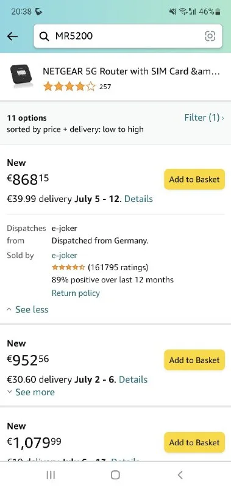
Task: Tap the magnifying glass search icon
Action: coord(44,37)
